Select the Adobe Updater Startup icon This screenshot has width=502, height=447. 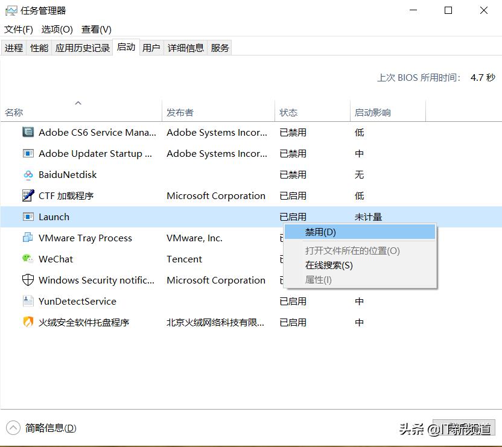click(28, 153)
